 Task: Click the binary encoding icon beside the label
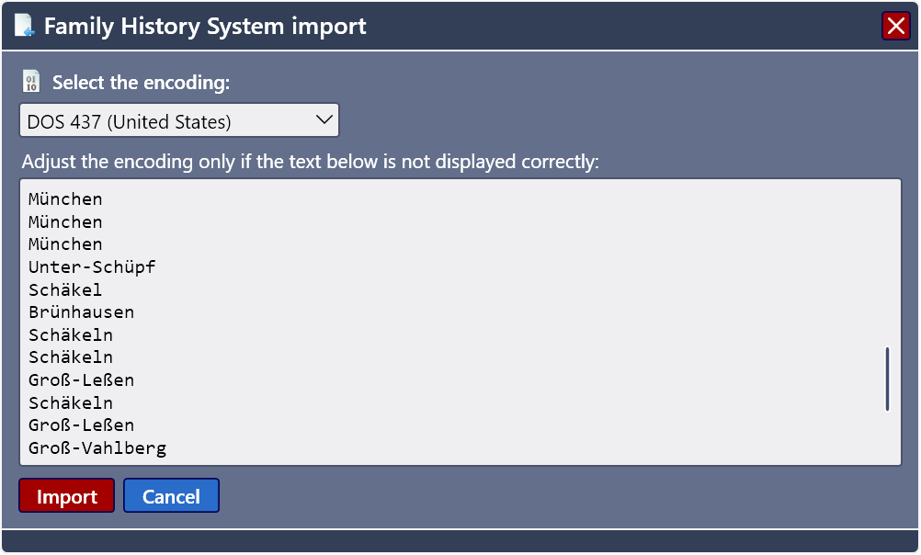click(x=30, y=81)
